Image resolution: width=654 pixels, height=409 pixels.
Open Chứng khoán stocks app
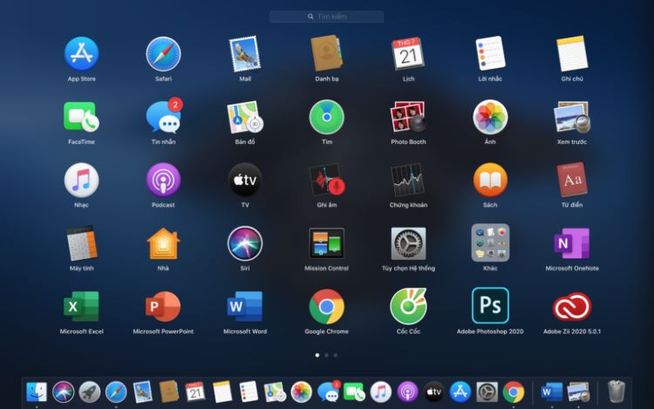408,181
